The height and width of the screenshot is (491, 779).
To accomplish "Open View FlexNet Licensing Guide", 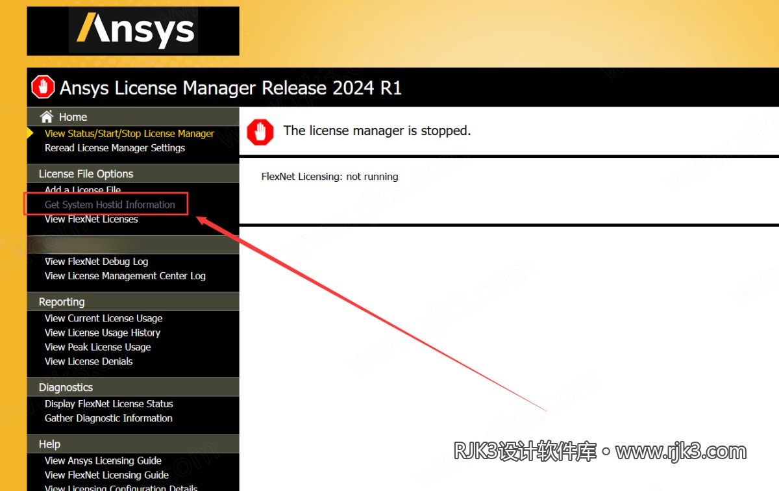I will coord(106,475).
